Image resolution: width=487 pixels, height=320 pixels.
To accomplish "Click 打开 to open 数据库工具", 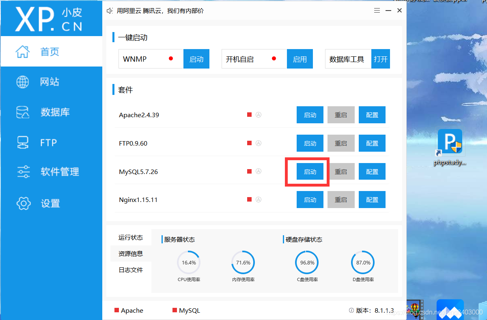I will click(x=381, y=59).
